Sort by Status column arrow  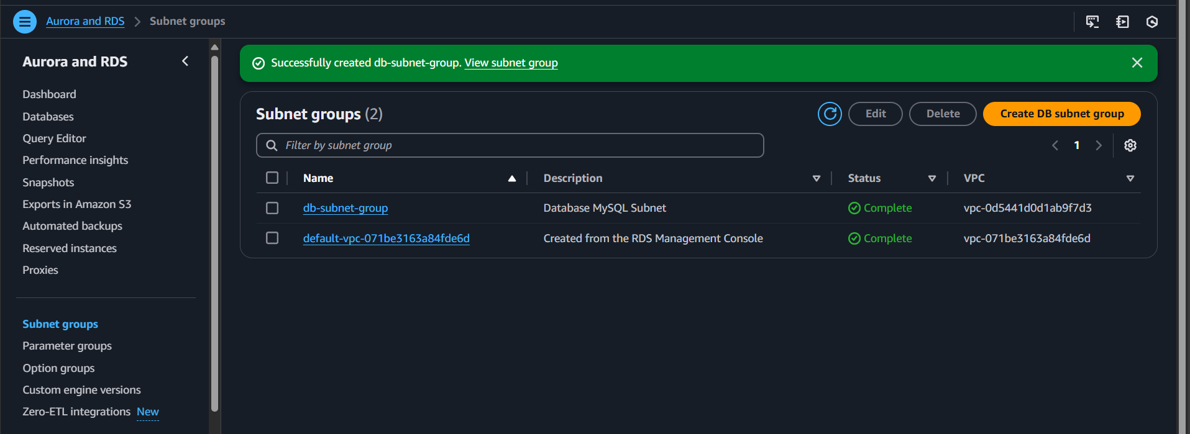click(932, 179)
